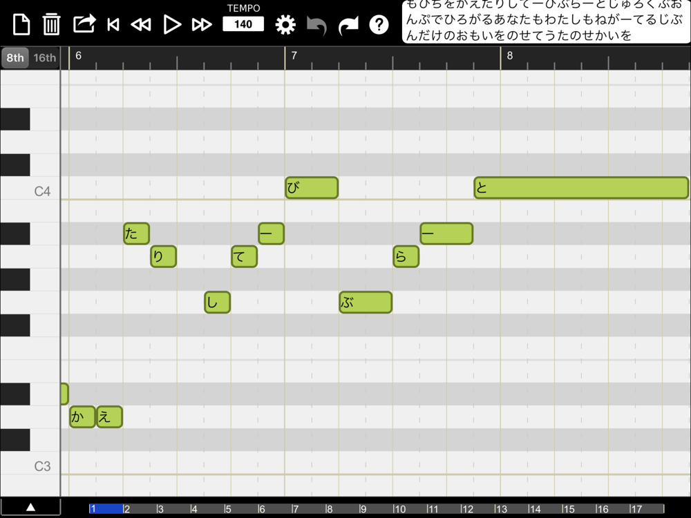Select the note labeled か
691x518 pixels.
point(82,416)
